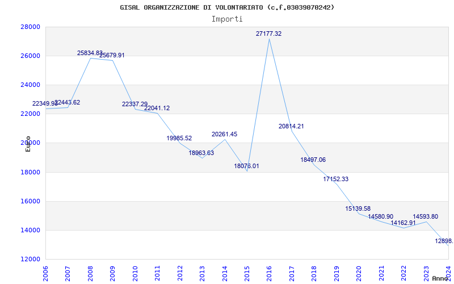Click x-axis year label 2021

pos(381,274)
